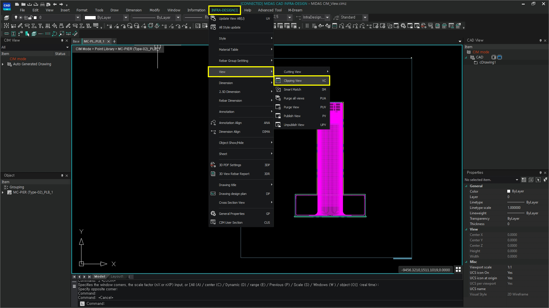Switch to the Layout1 tab
The height and width of the screenshot is (308, 549).
click(x=117, y=277)
